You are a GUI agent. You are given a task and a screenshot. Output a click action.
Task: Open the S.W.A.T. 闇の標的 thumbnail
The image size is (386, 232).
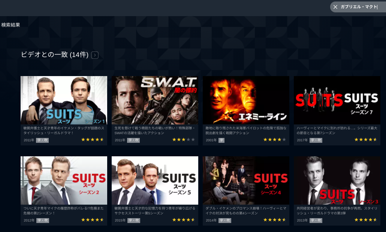click(155, 100)
